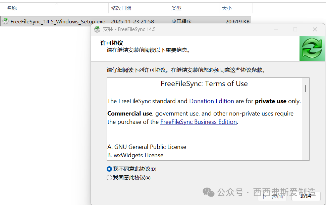Minimize the FreeFileSync installer window

pos(276,29)
